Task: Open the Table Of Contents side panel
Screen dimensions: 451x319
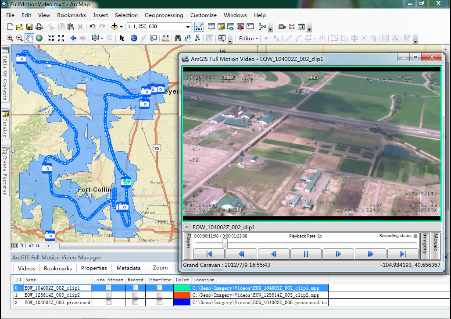Action: [x=5, y=74]
